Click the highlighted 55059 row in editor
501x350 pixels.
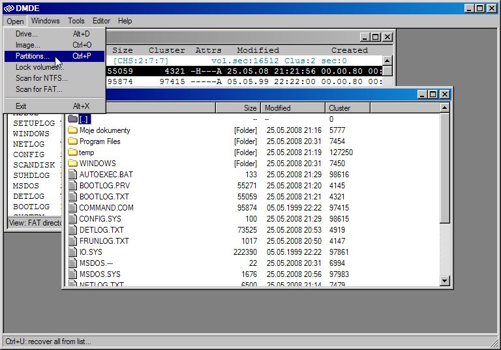coord(244,71)
